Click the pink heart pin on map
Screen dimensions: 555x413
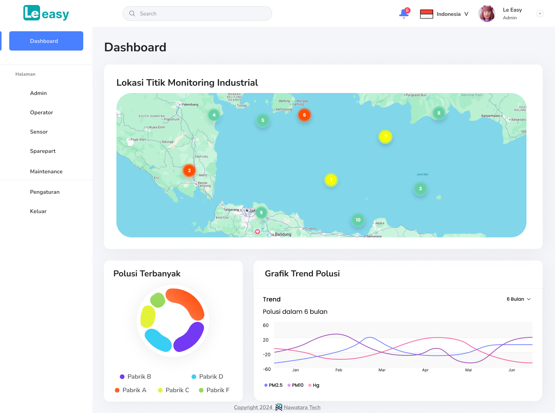[257, 232]
